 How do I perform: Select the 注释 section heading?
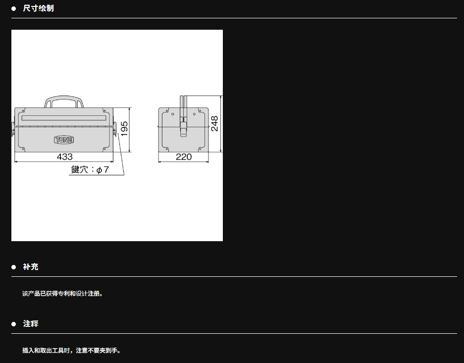pyautogui.click(x=31, y=324)
